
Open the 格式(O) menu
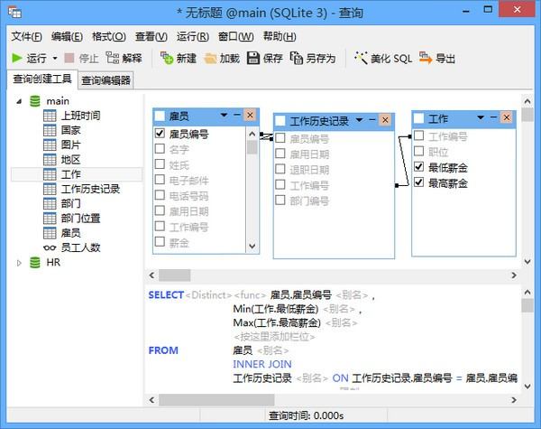tap(109, 36)
